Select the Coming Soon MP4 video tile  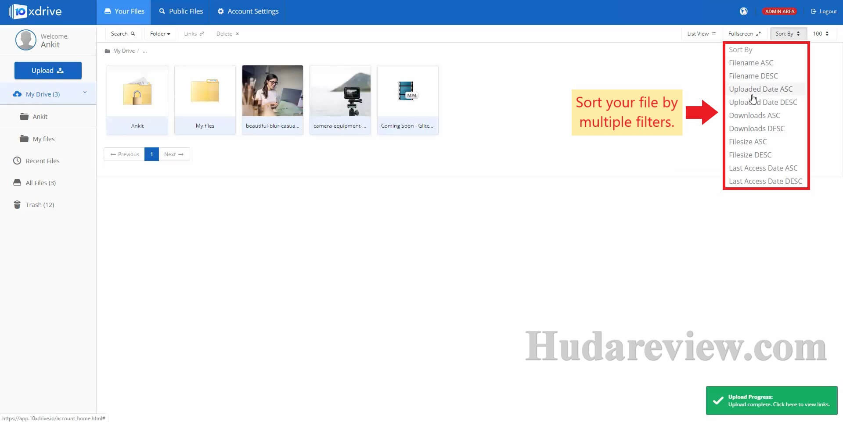click(408, 100)
